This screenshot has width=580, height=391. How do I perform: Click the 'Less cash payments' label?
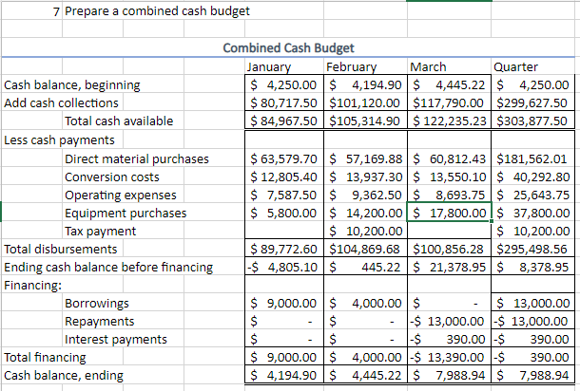tap(59, 140)
